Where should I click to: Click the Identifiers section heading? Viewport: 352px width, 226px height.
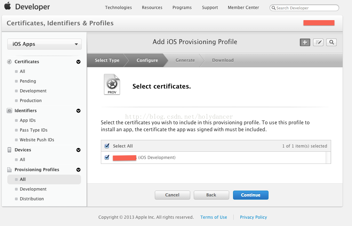click(x=26, y=111)
